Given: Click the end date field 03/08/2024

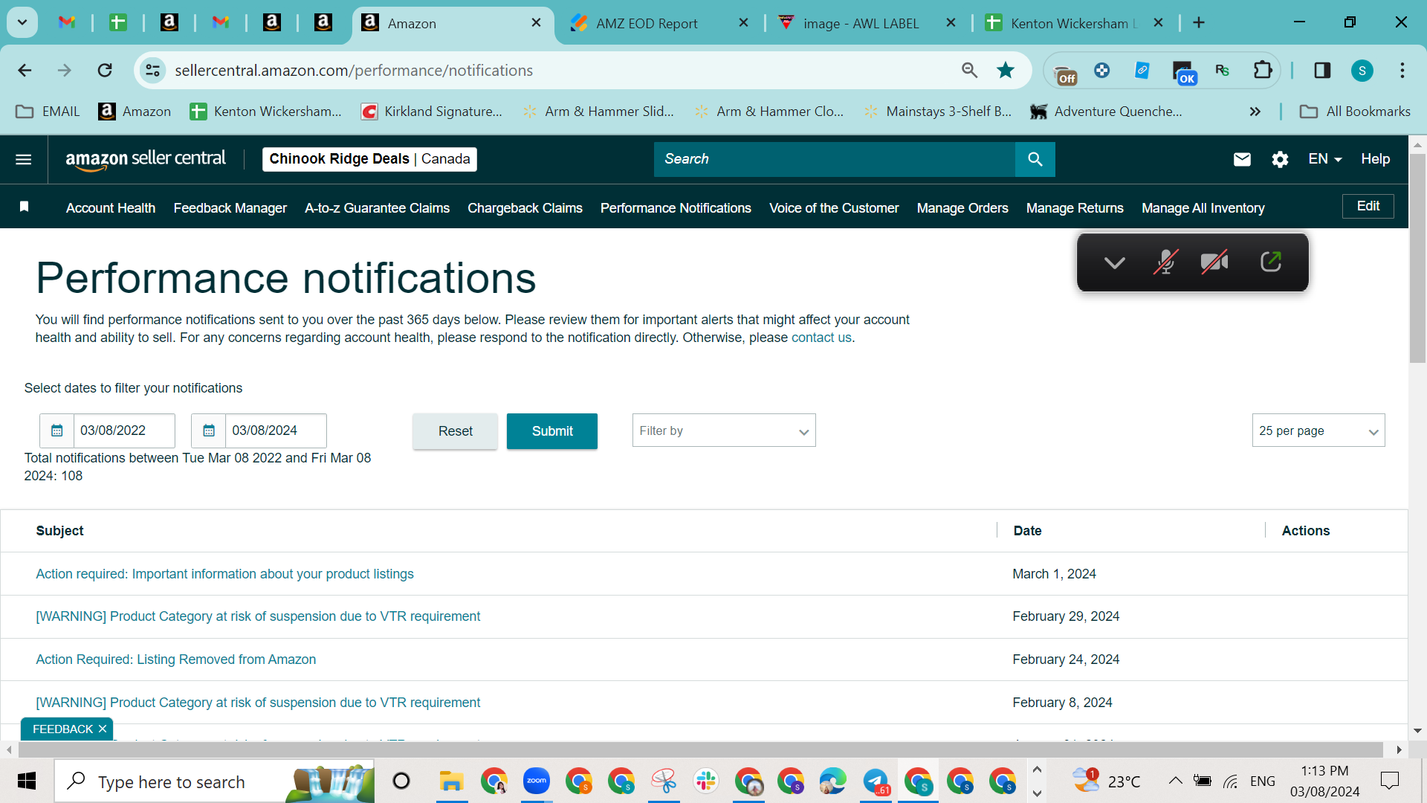Looking at the screenshot, I should [276, 430].
